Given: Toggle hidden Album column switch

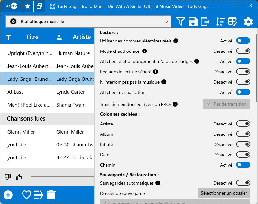Looking at the screenshot, I should [x=243, y=134].
